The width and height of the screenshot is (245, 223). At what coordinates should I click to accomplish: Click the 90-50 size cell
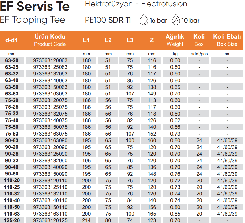(x=12, y=174)
